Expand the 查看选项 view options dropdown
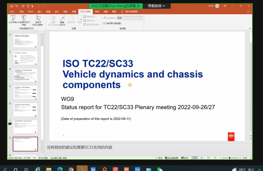263x171 pixels. (156, 6)
